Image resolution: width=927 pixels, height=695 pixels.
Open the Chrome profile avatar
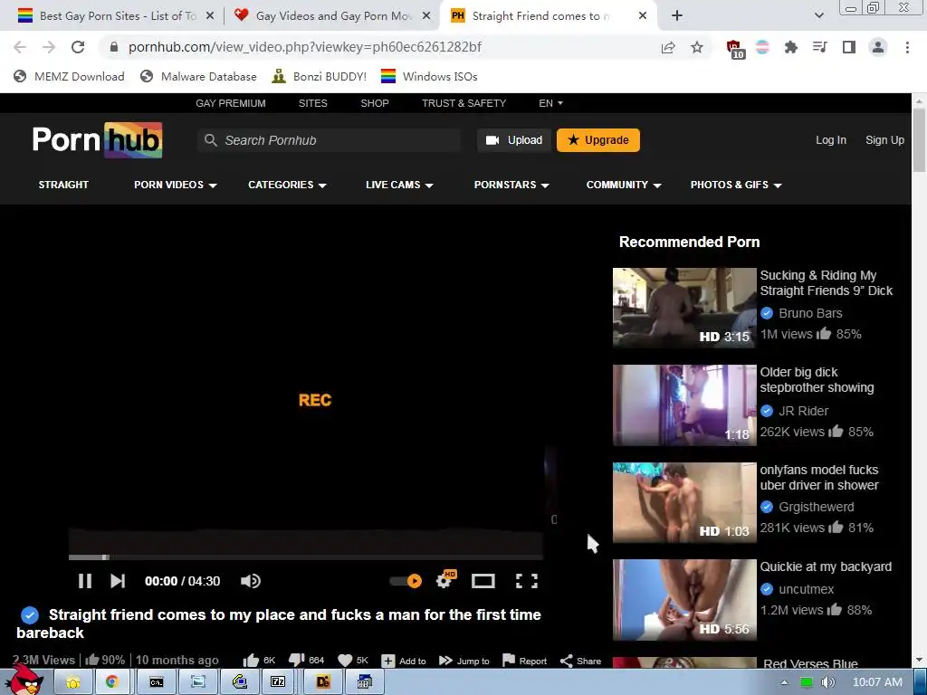(x=878, y=47)
